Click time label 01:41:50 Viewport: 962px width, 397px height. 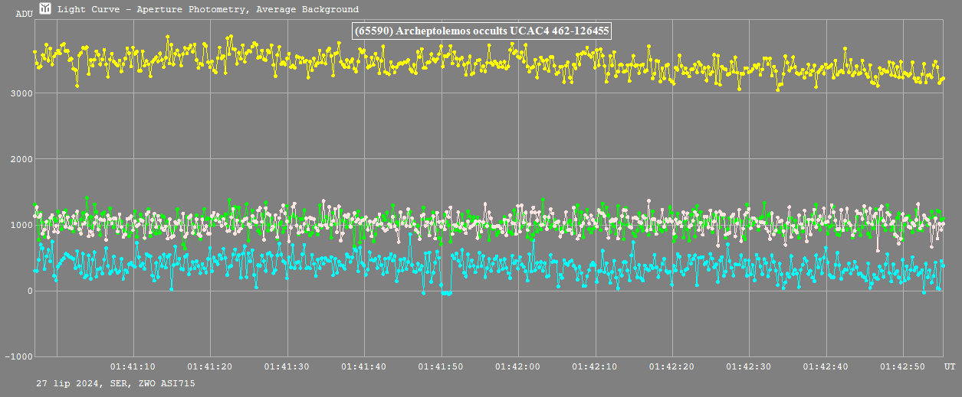(441, 367)
